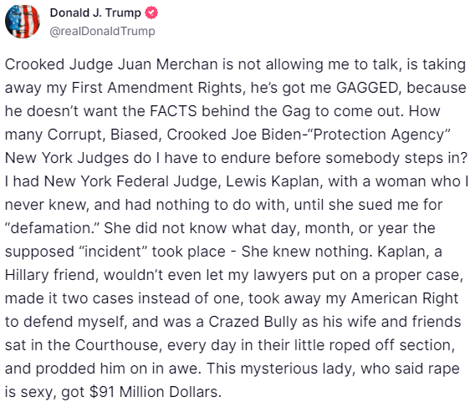Screen dimensions: 475x402
Task: Click the word GAGGED in the post
Action: [367, 88]
